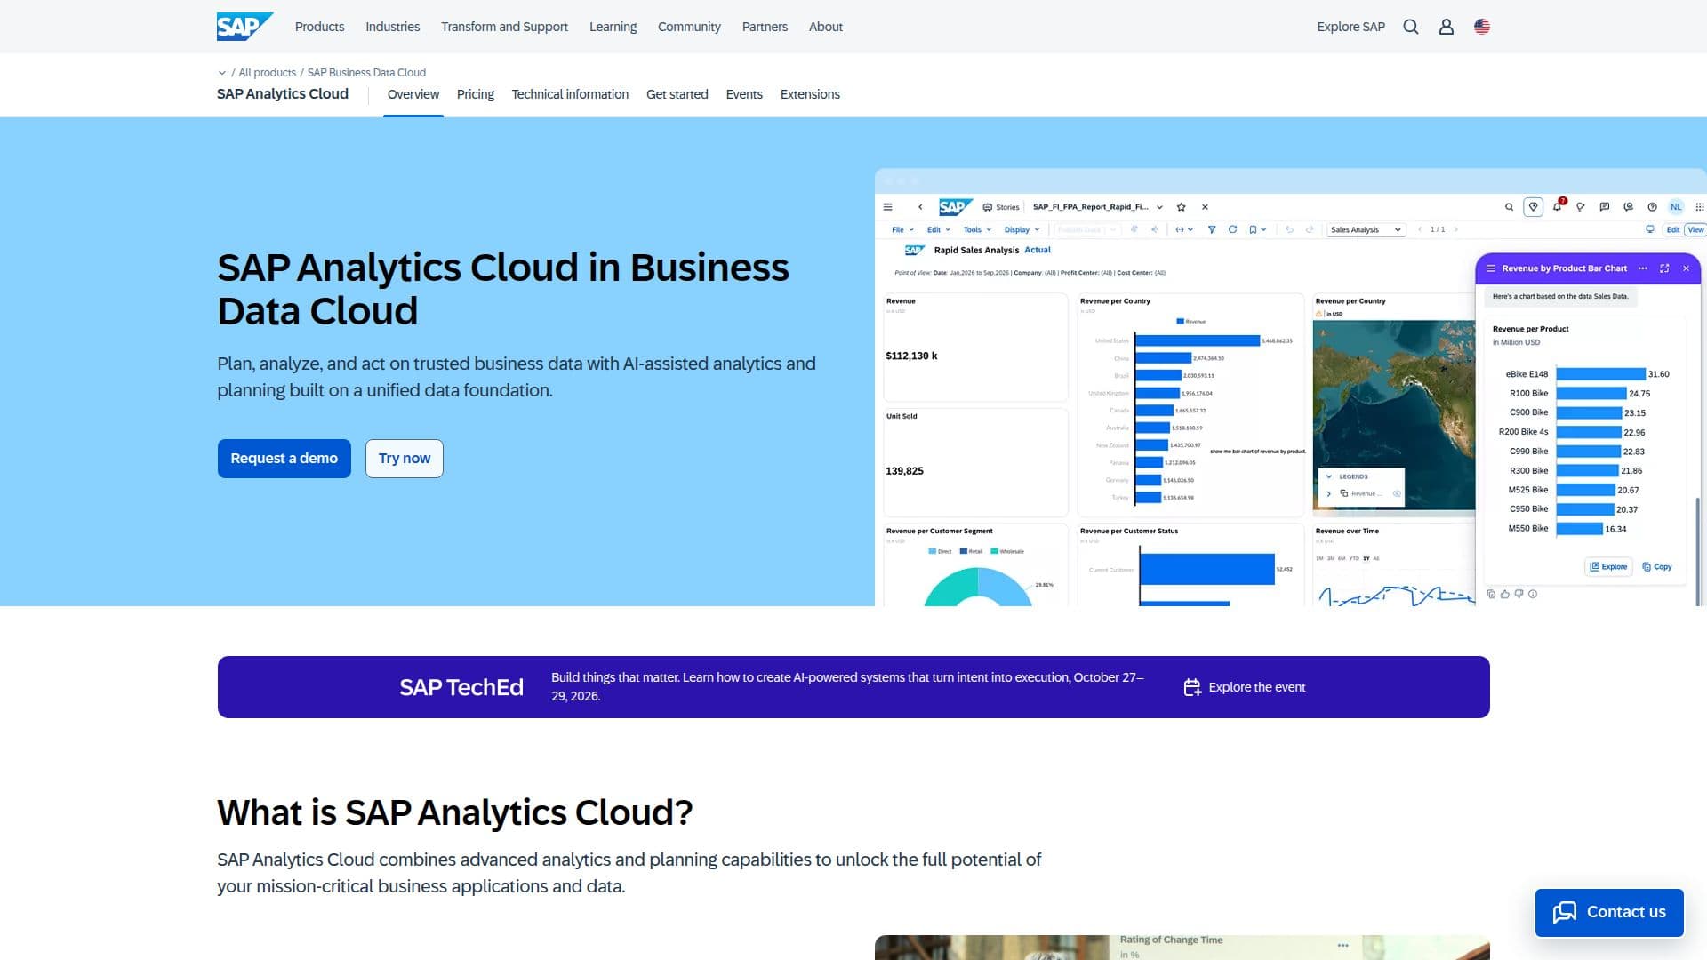The height and width of the screenshot is (960, 1707).
Task: Switch to the Events tab
Action: 743,94
